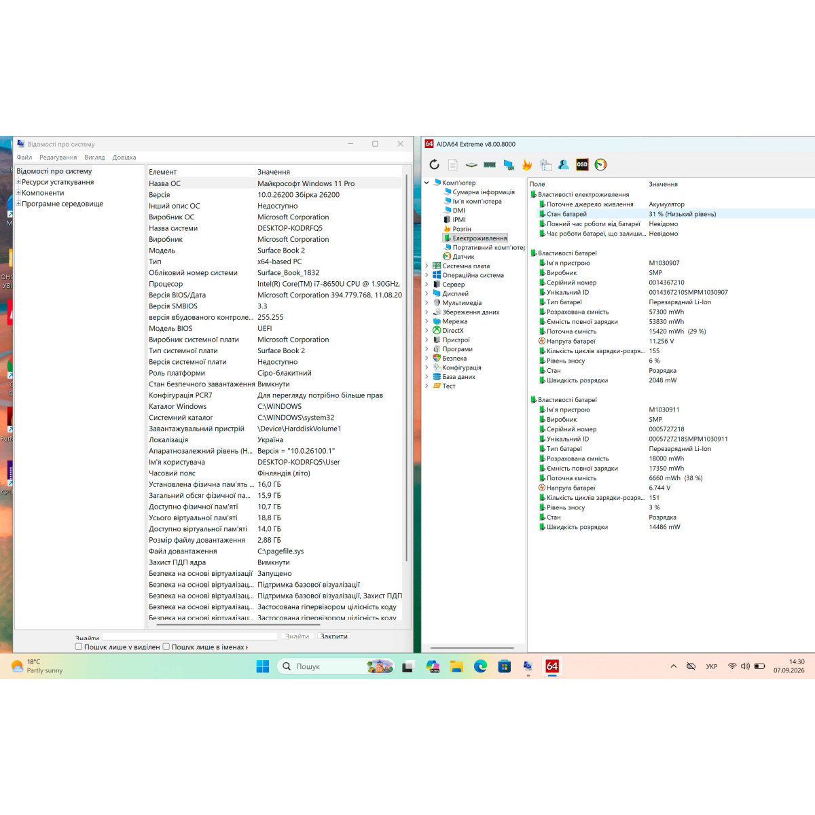The height and width of the screenshot is (815, 815).
Task: Enable the first 'Пошук лише у виділен' checkbox
Action: coord(78,647)
